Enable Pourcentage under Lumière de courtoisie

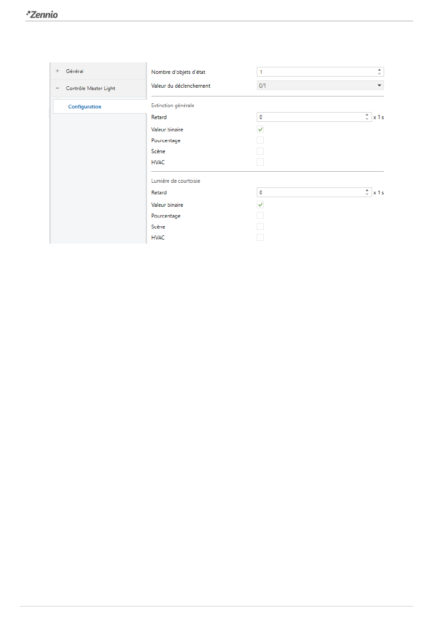(x=260, y=216)
